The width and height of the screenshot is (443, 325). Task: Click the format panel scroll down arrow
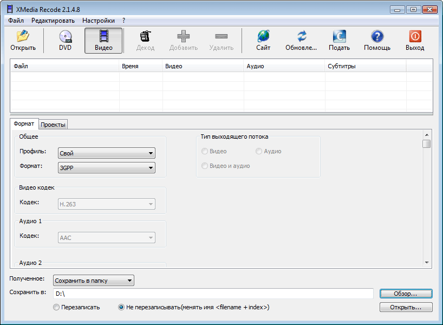coord(427,263)
